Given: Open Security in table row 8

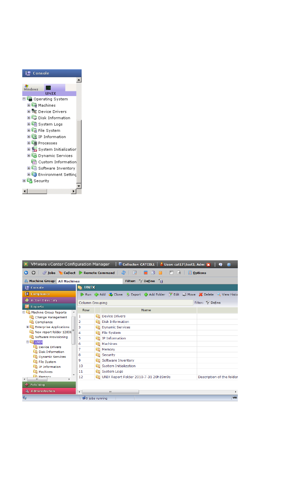Looking at the screenshot, I should pyautogui.click(x=108, y=355).
